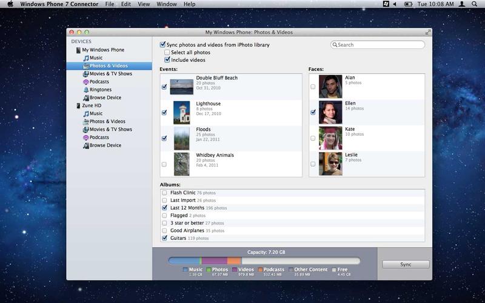
Task: Click the Ringtones bell icon
Action: click(x=86, y=90)
